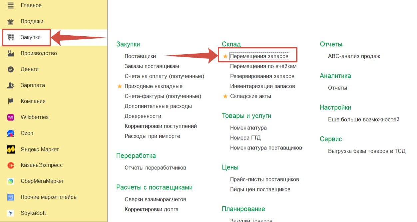The image size is (417, 222).
Task: Open Приходные накладные
Action: click(154, 86)
